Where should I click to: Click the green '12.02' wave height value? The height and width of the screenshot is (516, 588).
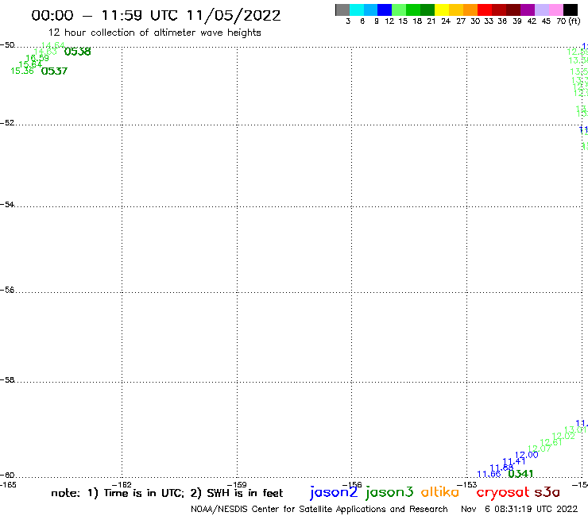pos(563,436)
